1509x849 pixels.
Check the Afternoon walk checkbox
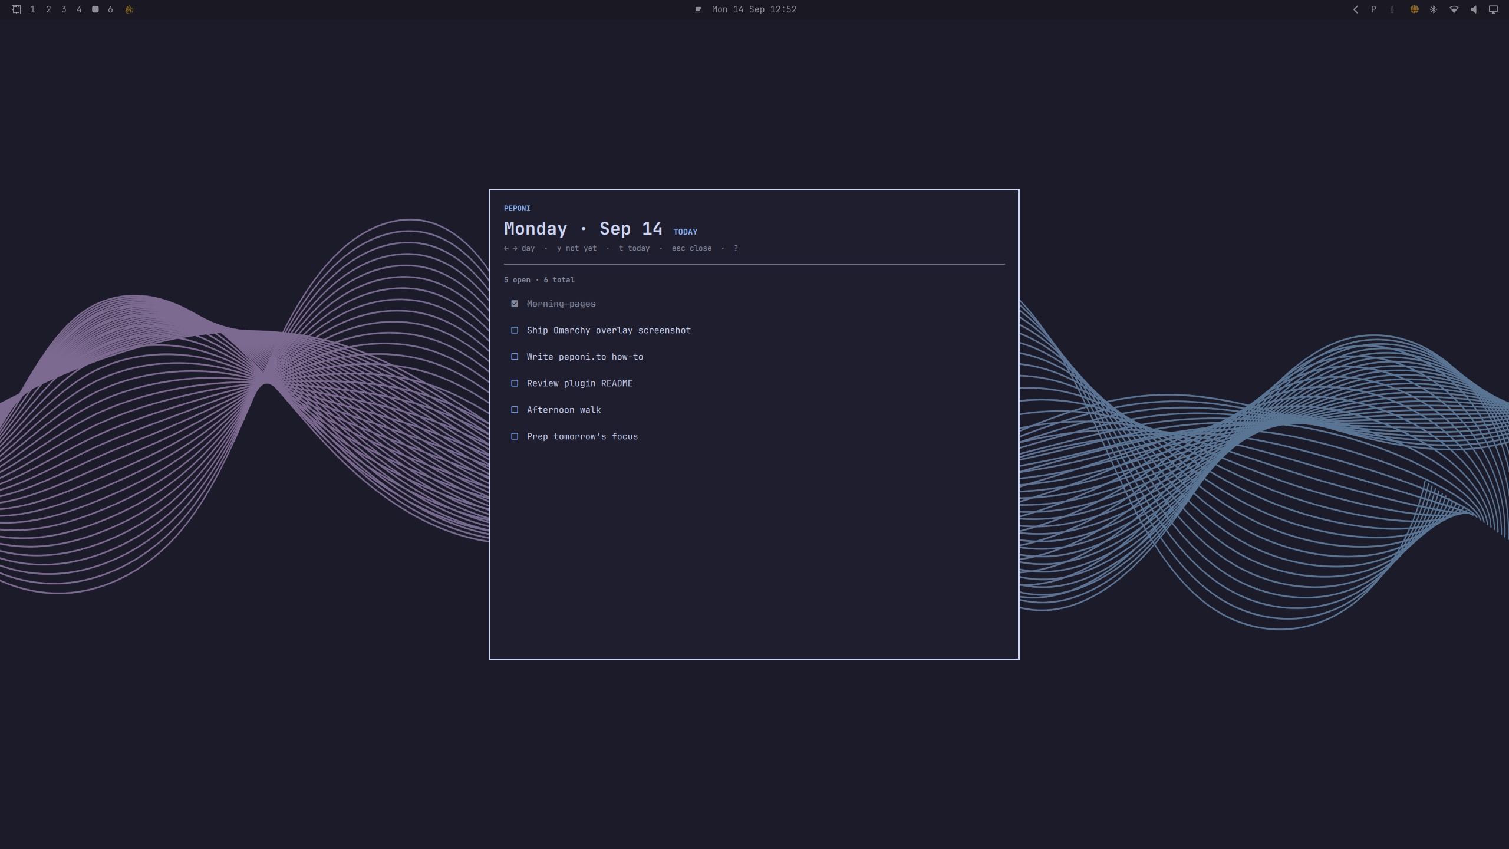[x=515, y=410]
